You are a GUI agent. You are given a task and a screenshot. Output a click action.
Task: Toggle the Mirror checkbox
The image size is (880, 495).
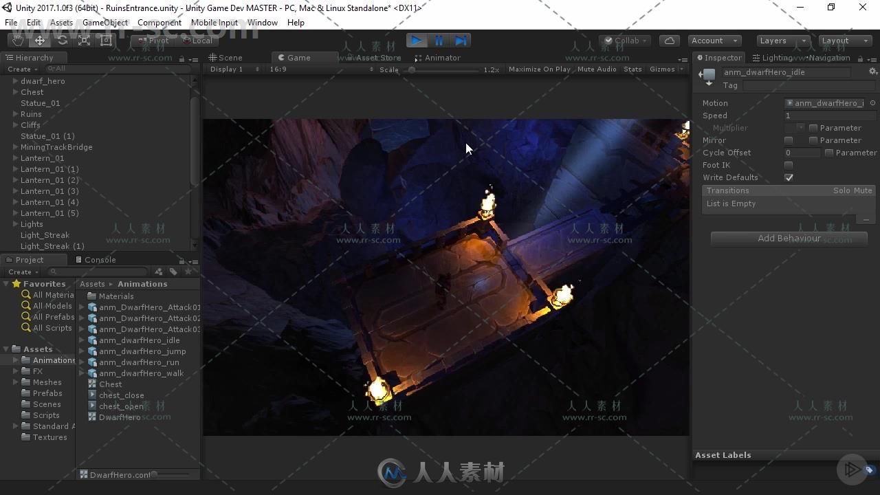tap(789, 140)
